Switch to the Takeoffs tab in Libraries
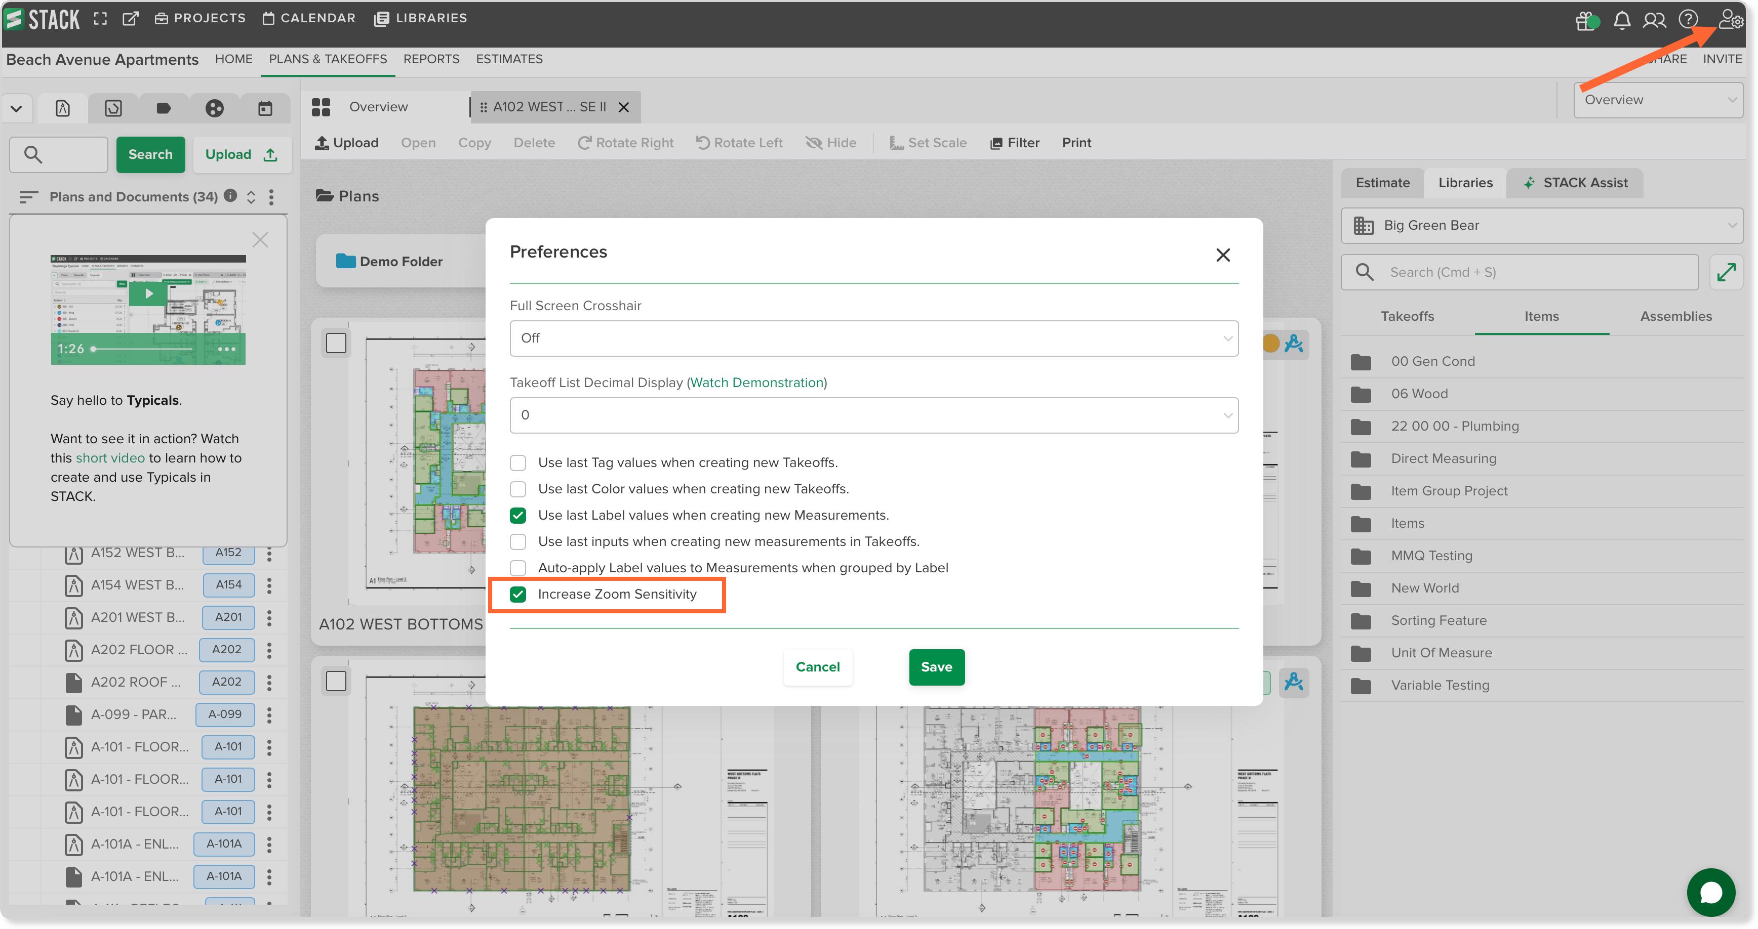This screenshot has height=929, width=1758. [1407, 316]
